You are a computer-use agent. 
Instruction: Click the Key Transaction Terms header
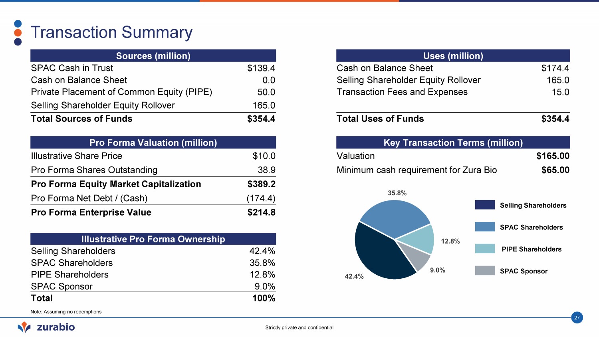453,143
